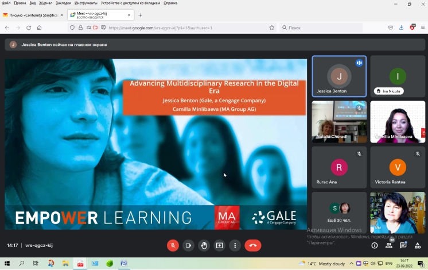Go to the browser home page
Viewport: 428px width, 270px height.
pyautogui.click(x=40, y=28)
